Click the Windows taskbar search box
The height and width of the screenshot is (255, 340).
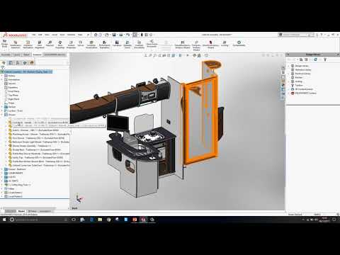(38, 220)
